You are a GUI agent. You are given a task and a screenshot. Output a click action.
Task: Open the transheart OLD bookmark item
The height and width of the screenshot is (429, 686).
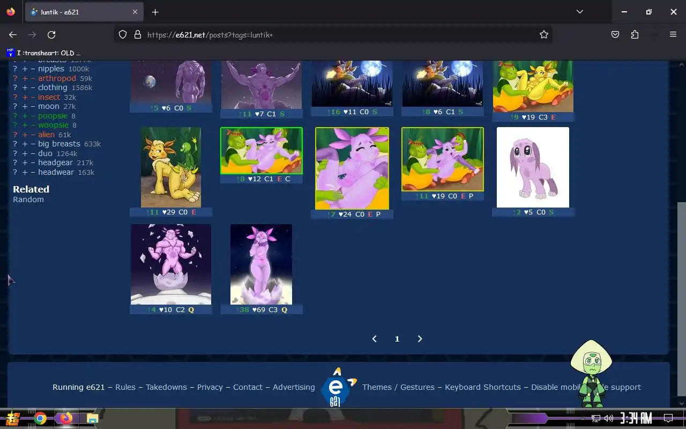point(44,53)
